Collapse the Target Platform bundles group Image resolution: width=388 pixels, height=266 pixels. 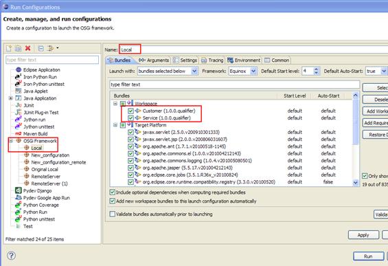click(x=115, y=125)
